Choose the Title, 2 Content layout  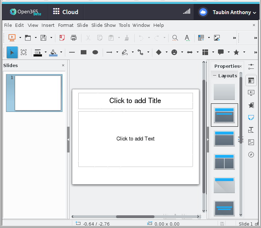(x=224, y=162)
